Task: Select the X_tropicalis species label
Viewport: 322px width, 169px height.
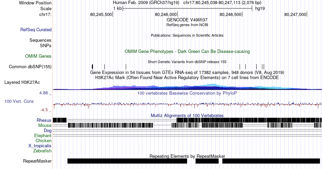Action: click(x=40, y=146)
